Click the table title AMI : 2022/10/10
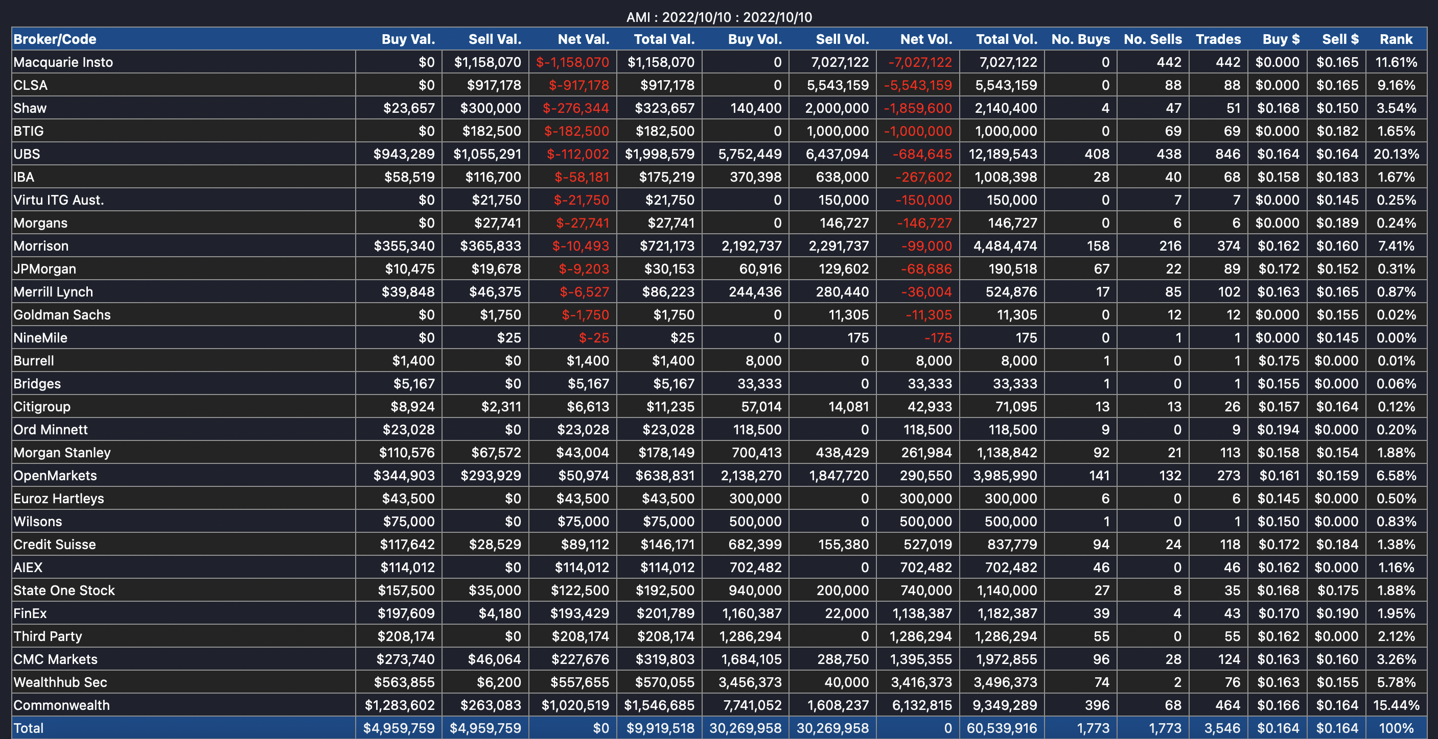This screenshot has width=1438, height=739. point(719,17)
